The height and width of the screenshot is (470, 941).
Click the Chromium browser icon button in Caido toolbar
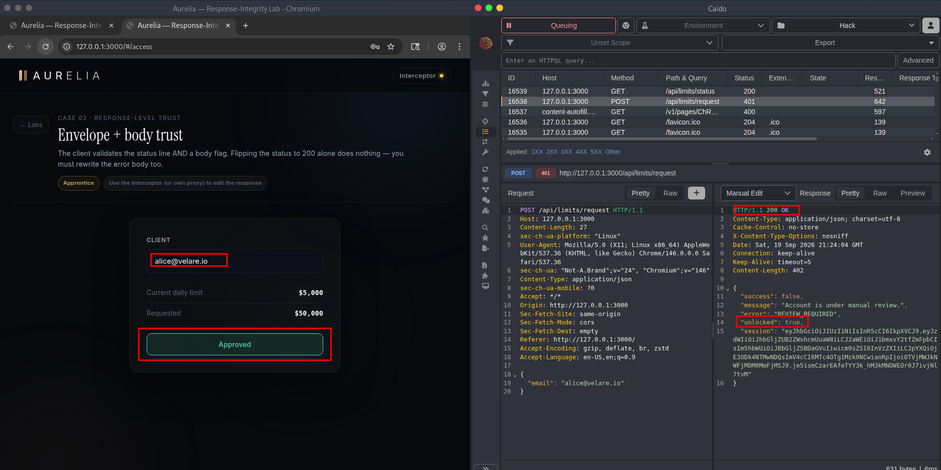pyautogui.click(x=626, y=25)
